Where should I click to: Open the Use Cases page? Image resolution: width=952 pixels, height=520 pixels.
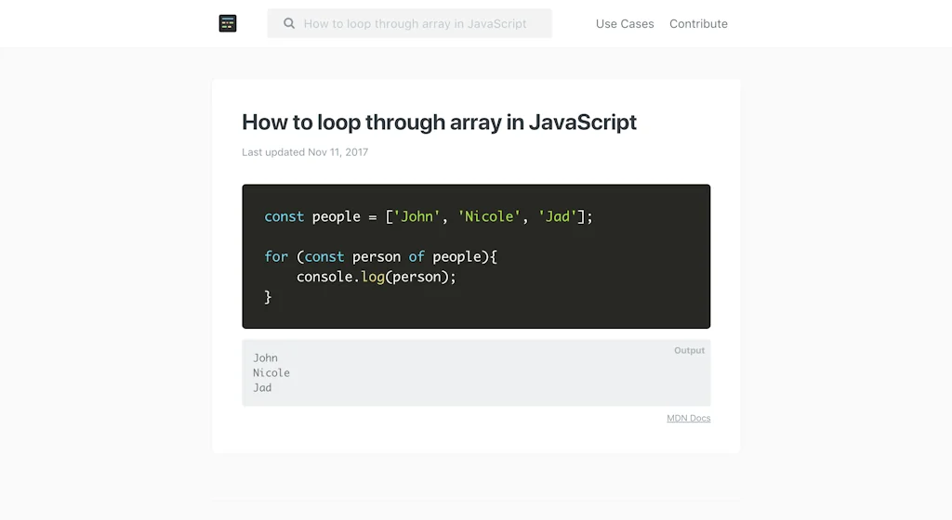[625, 23]
